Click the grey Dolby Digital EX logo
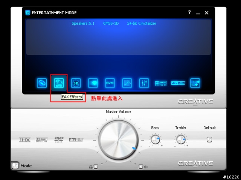The image size is (241, 180). click(42, 140)
